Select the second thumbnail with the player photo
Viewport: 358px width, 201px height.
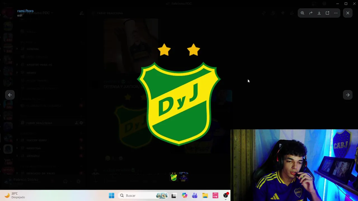pyautogui.click(x=183, y=177)
